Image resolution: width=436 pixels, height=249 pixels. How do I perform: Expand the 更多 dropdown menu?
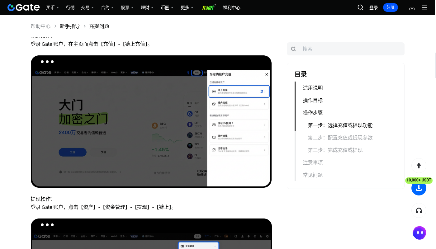click(x=187, y=7)
